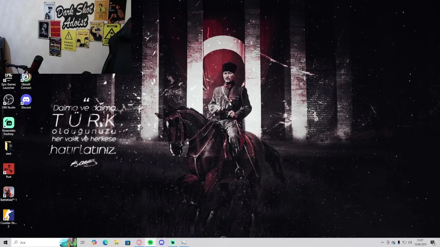Show hidden system tray icons
The width and height of the screenshot is (440, 247).
pos(382,243)
